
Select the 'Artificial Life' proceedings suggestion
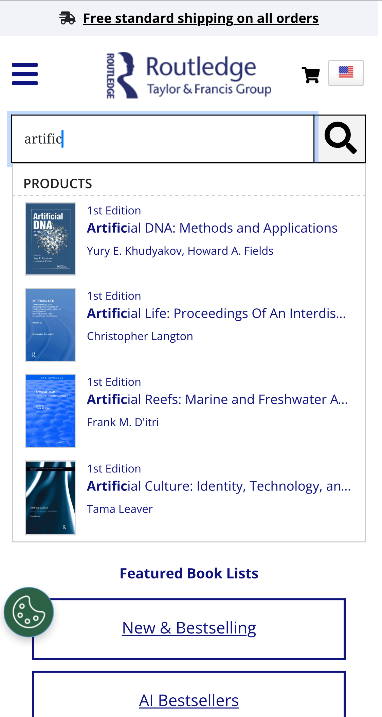point(216,313)
